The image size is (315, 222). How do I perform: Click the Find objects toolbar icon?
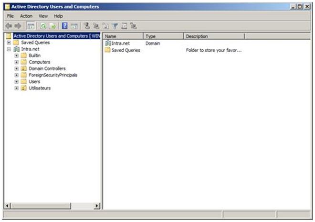(x=124, y=26)
